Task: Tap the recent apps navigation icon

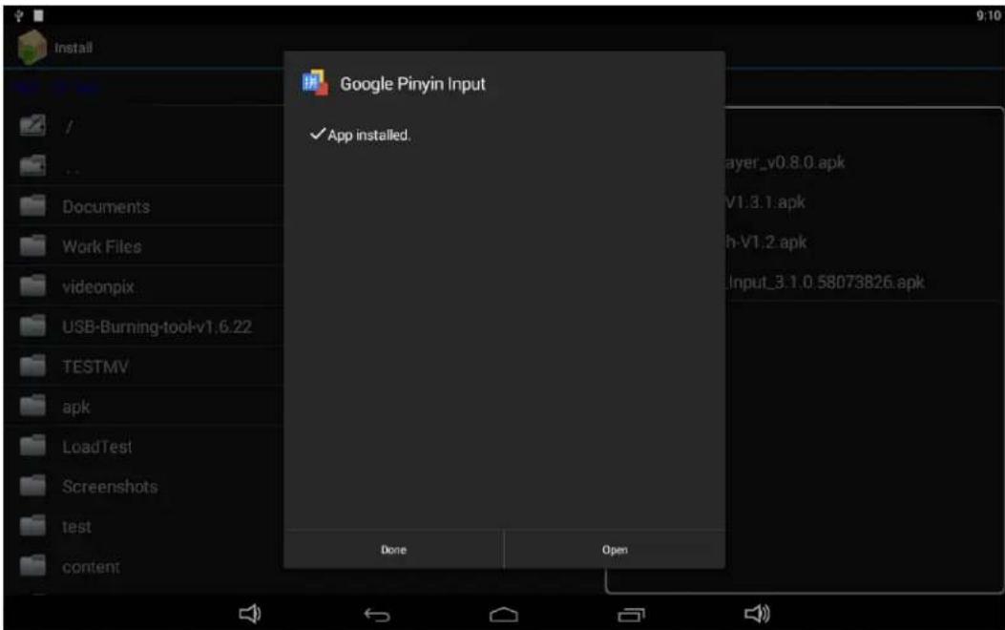Action: [x=631, y=616]
